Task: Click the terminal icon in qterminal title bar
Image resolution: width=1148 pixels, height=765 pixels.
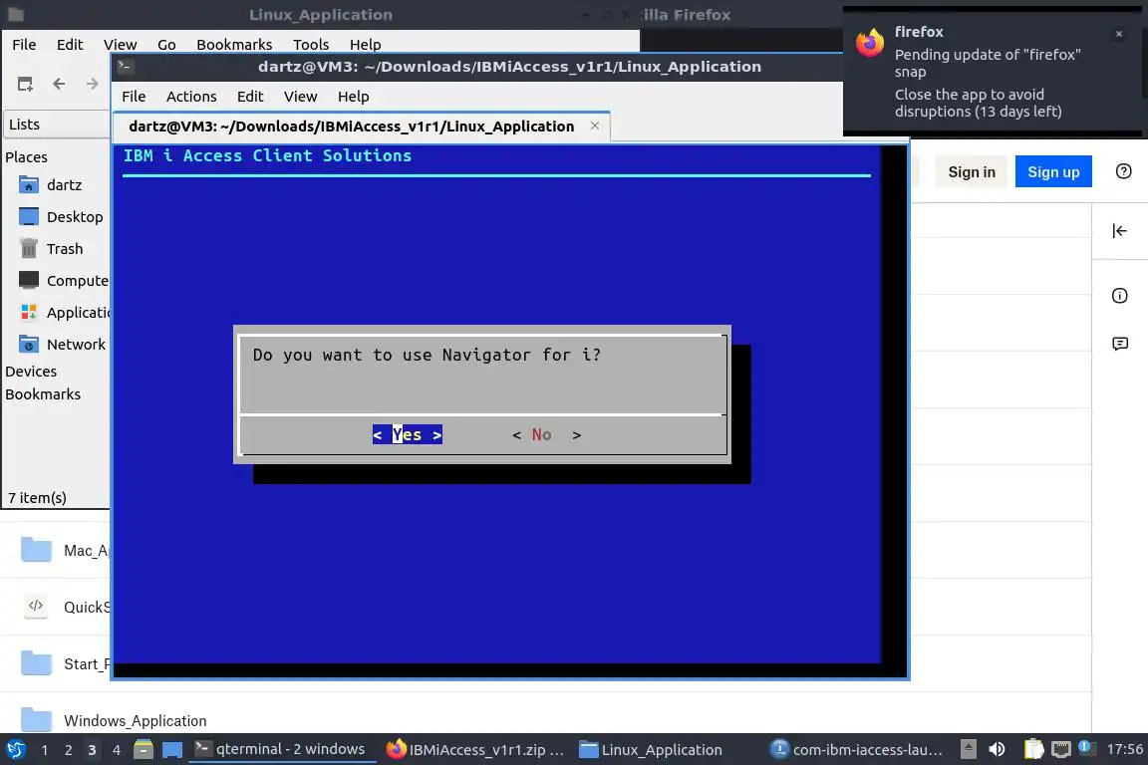Action: tap(125, 66)
